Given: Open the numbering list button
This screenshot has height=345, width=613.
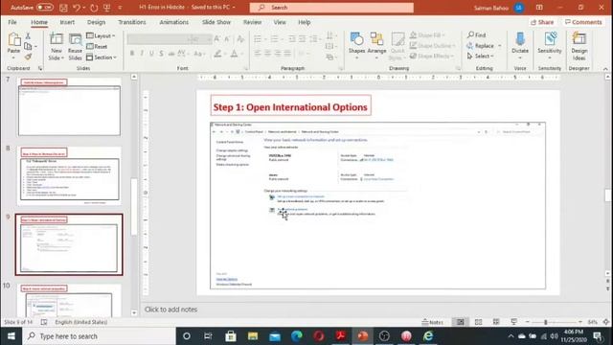Looking at the screenshot, I should coord(275,38).
